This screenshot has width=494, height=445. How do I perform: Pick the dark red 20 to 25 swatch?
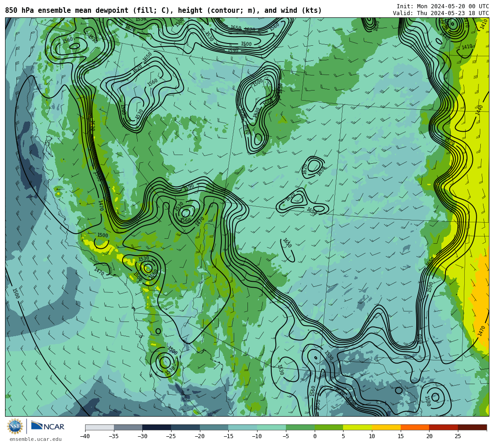coord(443,427)
